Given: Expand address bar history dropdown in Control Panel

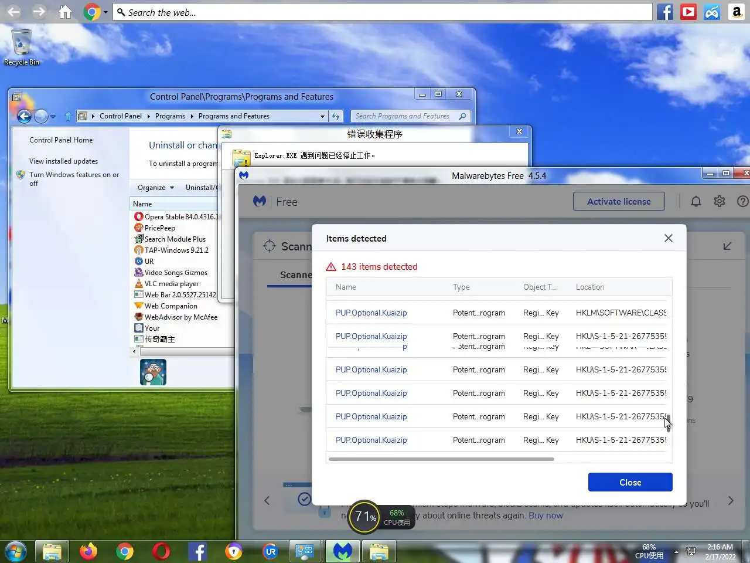Looking at the screenshot, I should pos(322,116).
